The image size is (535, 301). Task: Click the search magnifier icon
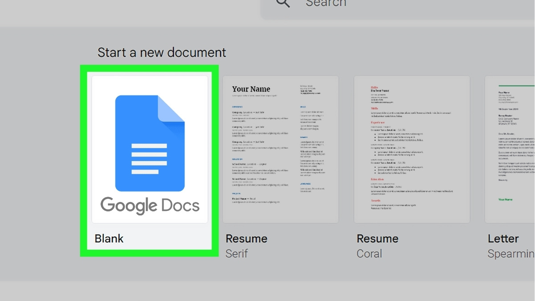(x=283, y=4)
